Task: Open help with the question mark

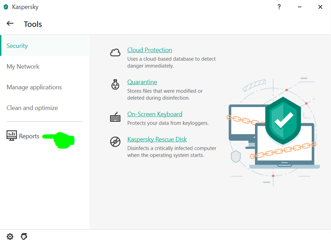Action: pos(279,7)
